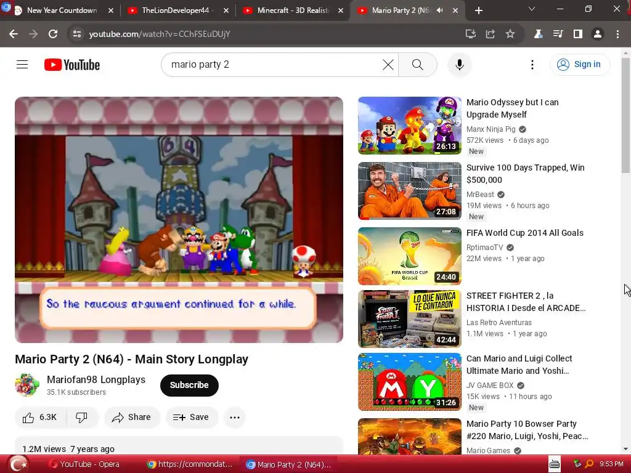Open a new browser tab
Viewport: 631px width, 473px height.
478,10
